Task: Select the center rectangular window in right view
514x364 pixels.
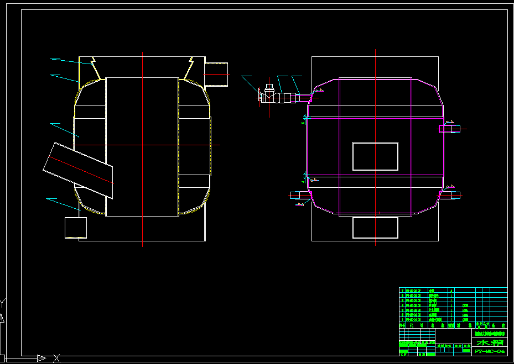Action: coord(375,156)
